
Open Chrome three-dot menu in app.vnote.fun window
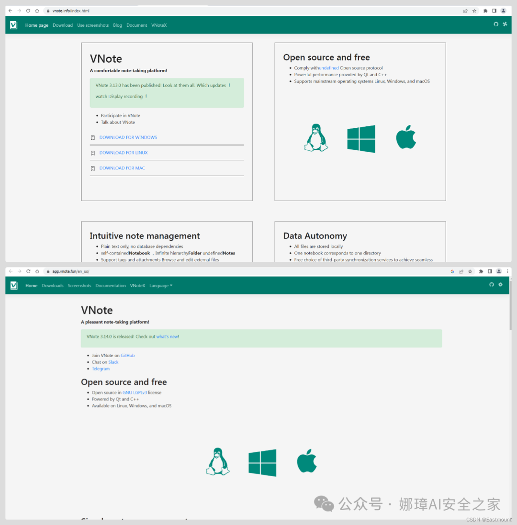(x=507, y=271)
